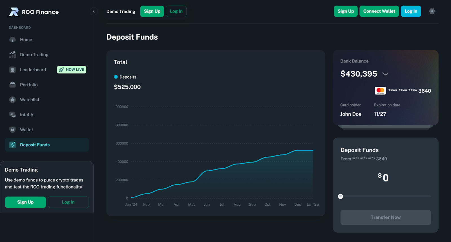Open Demo Trading in the sidebar
The width and height of the screenshot is (451, 242).
coord(47,55)
